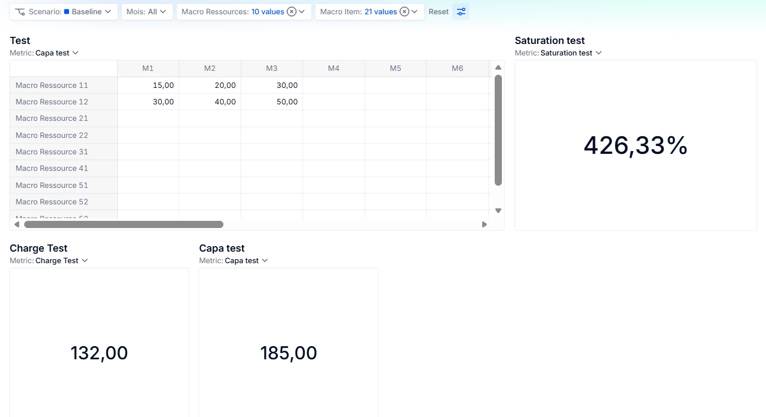Reset all filters
The height and width of the screenshot is (417, 766).
[x=439, y=12]
